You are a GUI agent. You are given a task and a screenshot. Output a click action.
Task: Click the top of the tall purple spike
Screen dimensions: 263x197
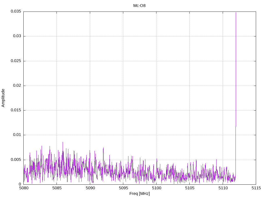(236, 13)
